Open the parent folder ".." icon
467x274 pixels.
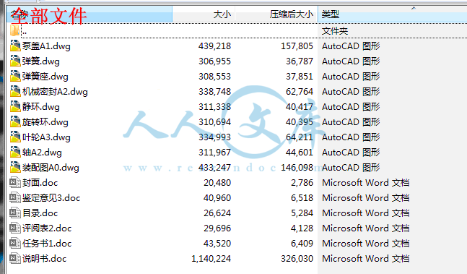[15, 30]
